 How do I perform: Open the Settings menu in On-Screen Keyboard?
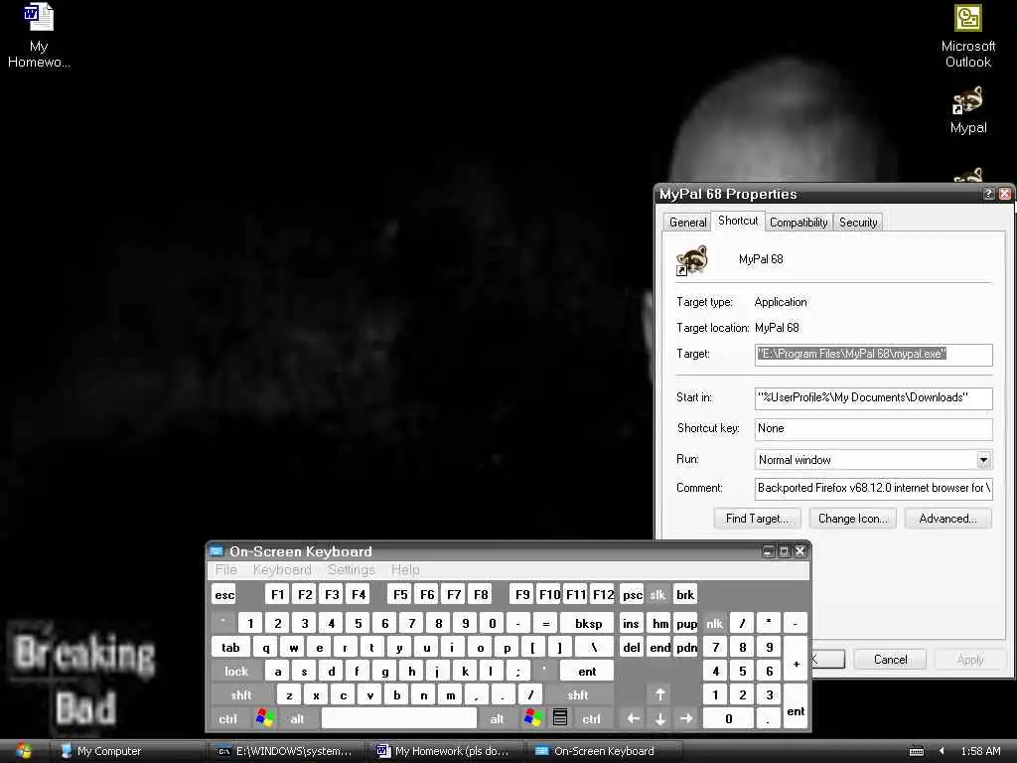point(351,569)
